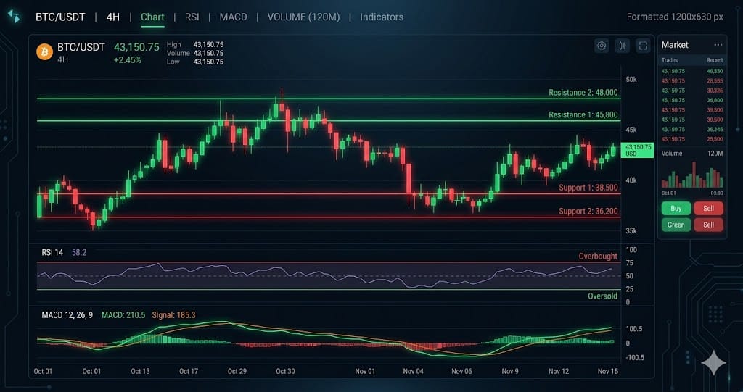
Task: Select the 4H timeframe in top bar
Action: (x=112, y=17)
